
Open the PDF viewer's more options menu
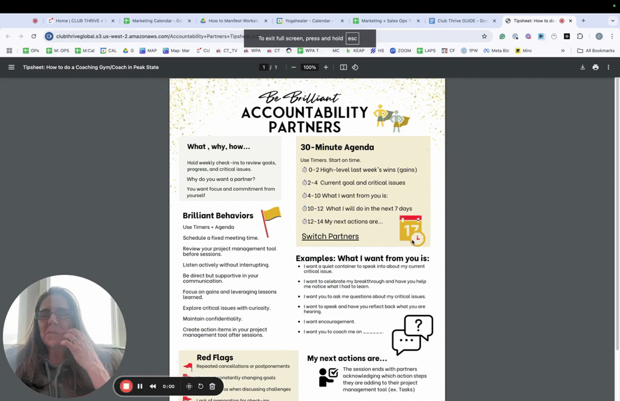click(x=608, y=67)
